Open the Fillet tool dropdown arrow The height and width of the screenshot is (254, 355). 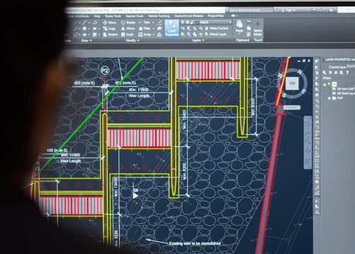[153, 28]
